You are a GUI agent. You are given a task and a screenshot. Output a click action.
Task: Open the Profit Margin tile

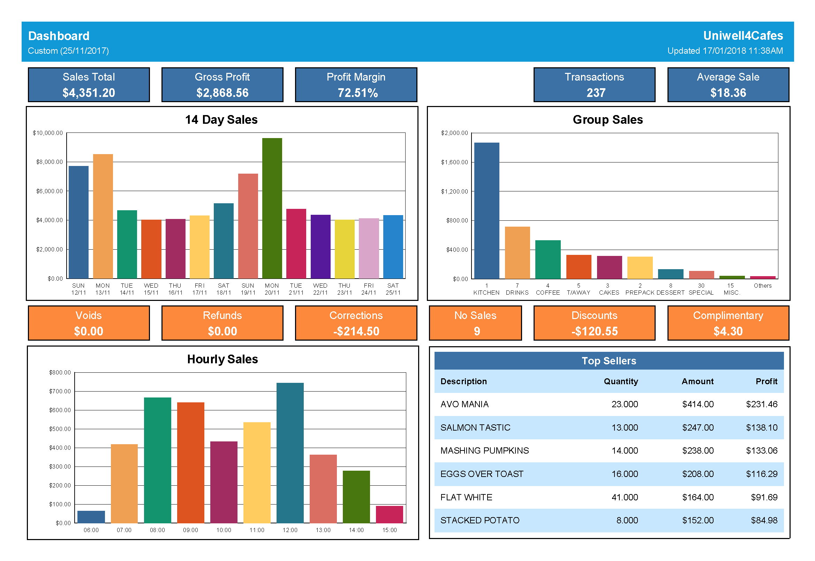pos(356,85)
